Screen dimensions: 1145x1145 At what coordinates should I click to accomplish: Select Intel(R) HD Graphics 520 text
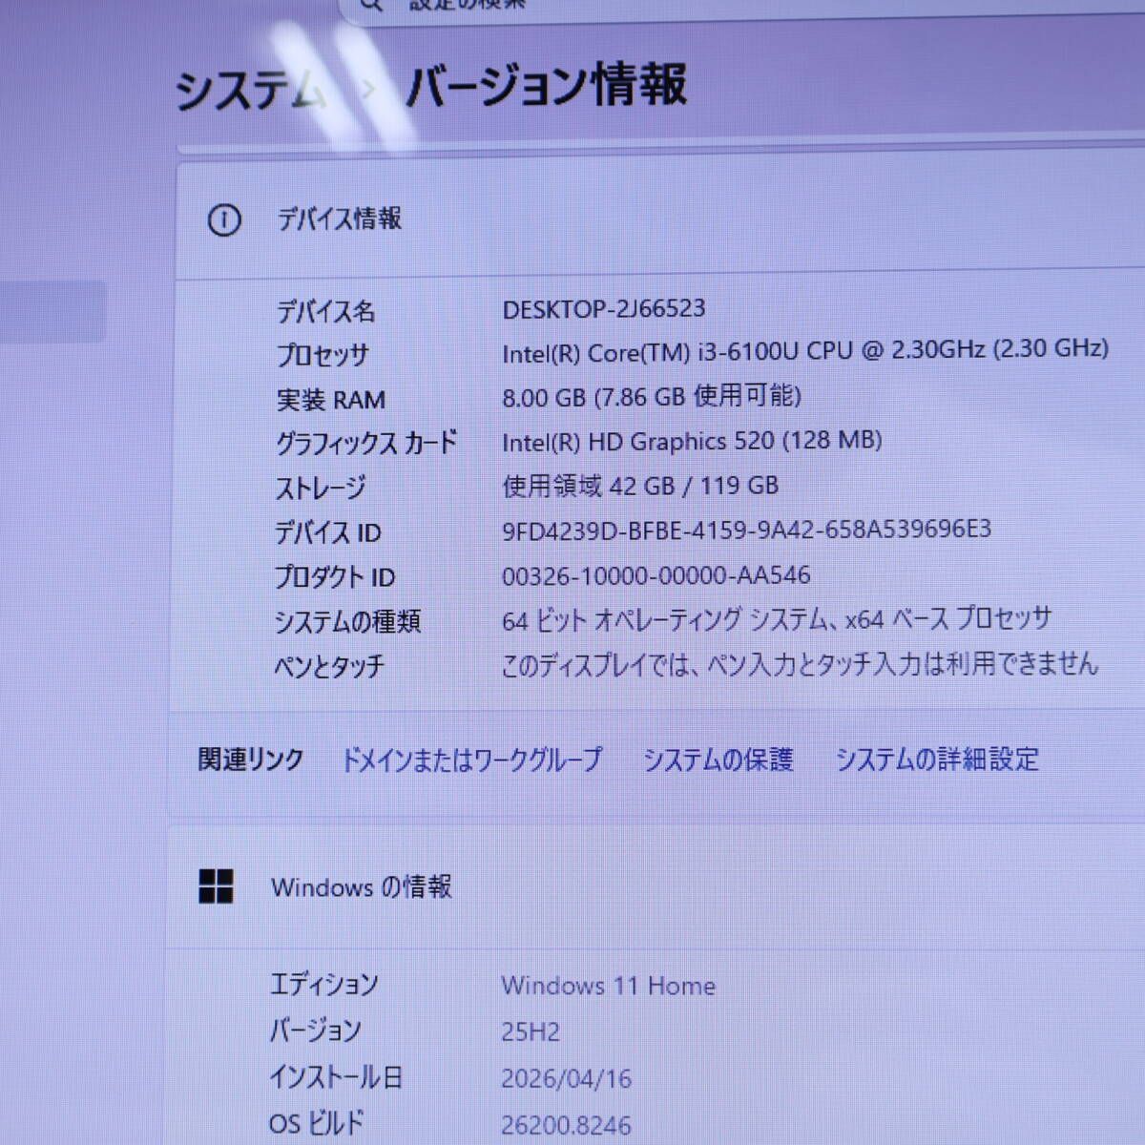click(x=692, y=441)
